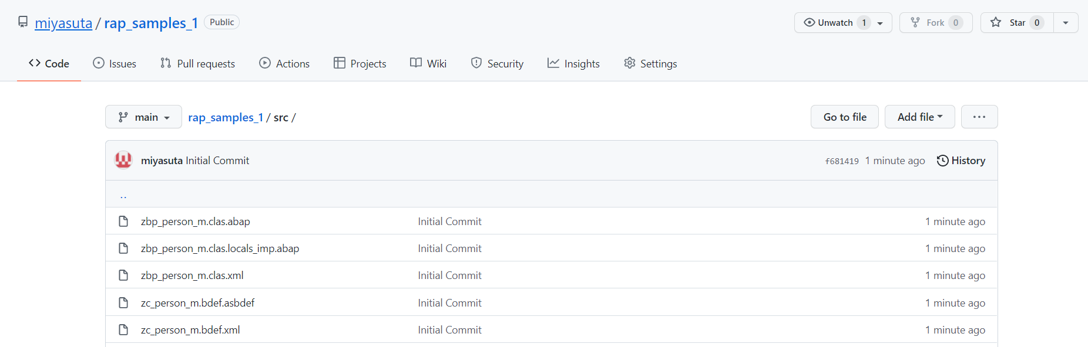Expand the Add file dropdown
The image size is (1088, 347).
pyautogui.click(x=920, y=117)
